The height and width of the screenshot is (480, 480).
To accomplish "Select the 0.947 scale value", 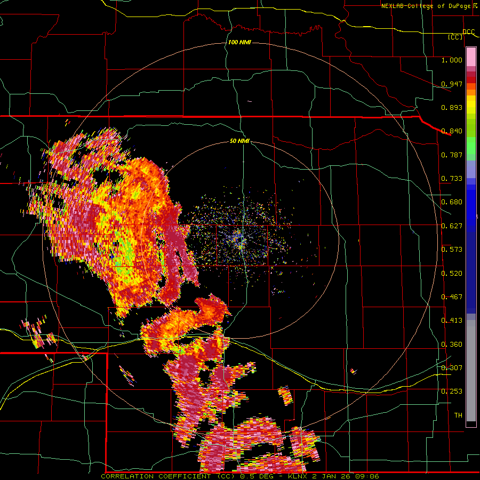I will [x=452, y=84].
